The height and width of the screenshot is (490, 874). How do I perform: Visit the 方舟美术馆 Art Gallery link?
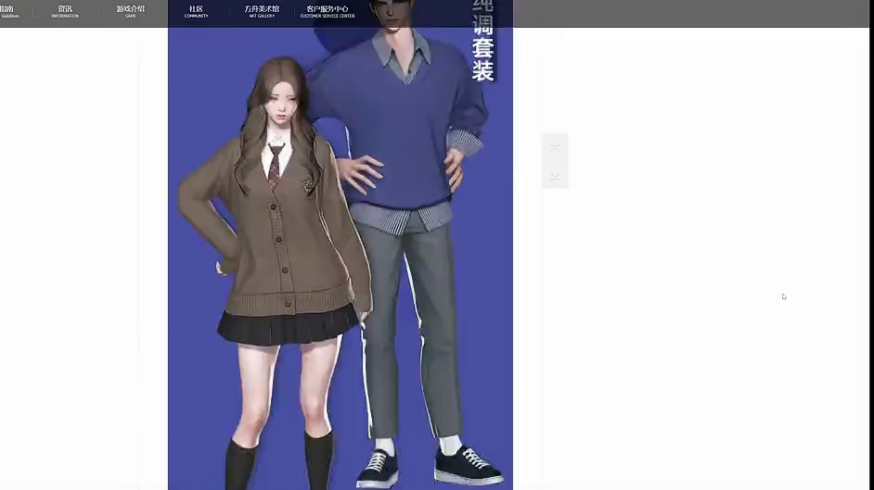[261, 11]
